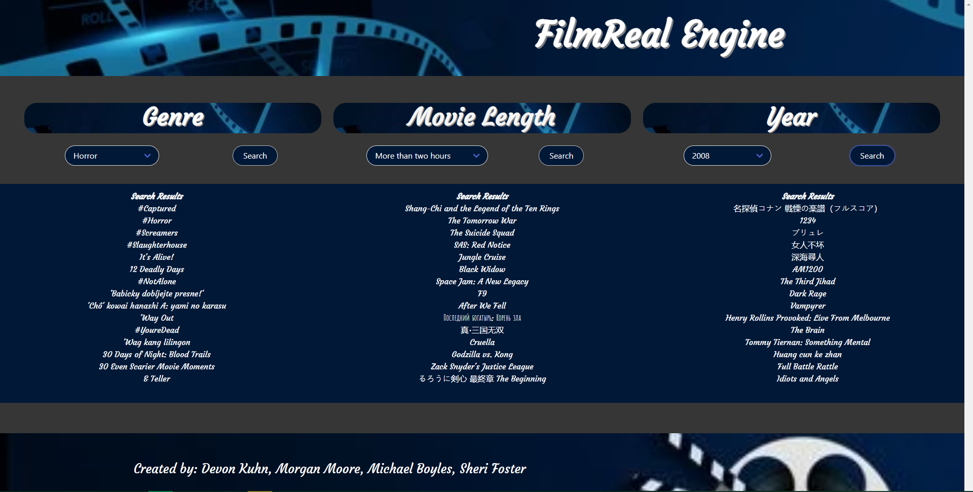Select 'Zack Snyder's Justice League'
The height and width of the screenshot is (492, 973).
(482, 366)
